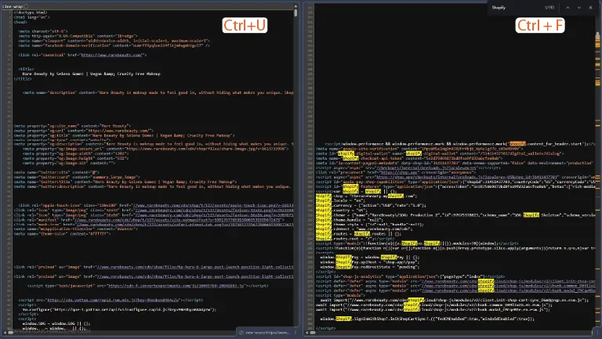Viewport: 602px width, 339px height.
Task: Click the shopify-digital-wallet meta line
Action: 440,153
